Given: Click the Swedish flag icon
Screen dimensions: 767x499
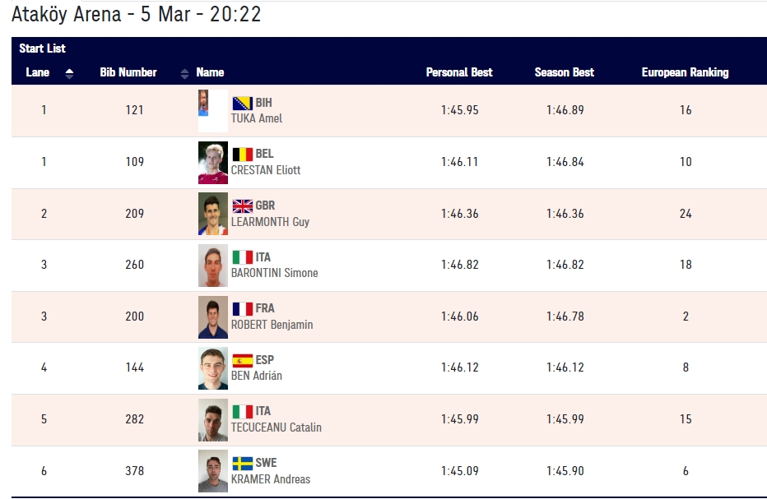Looking at the screenshot, I should (242, 463).
